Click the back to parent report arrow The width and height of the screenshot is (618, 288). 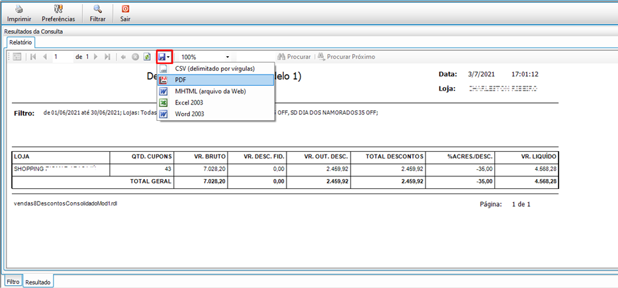point(123,57)
